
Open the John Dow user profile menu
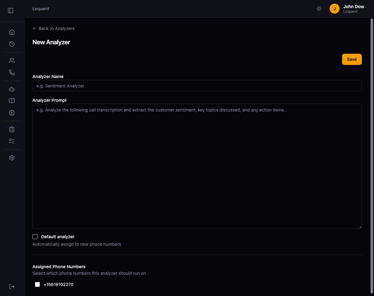tap(347, 9)
